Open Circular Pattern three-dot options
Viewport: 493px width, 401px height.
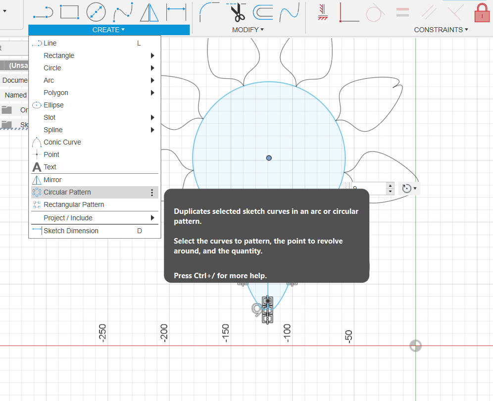tap(152, 193)
